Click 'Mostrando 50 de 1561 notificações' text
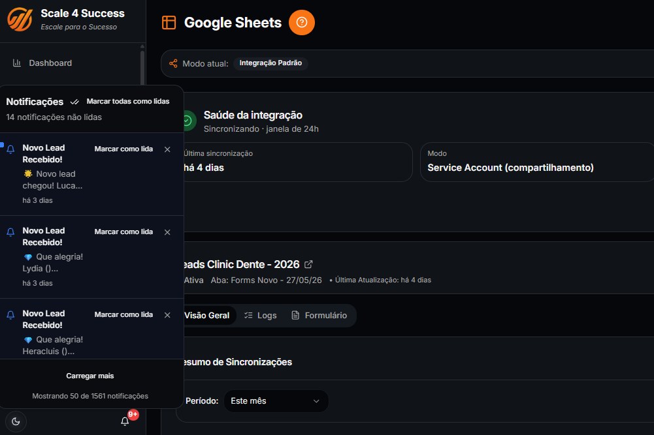This screenshot has width=654, height=435. coord(90,396)
